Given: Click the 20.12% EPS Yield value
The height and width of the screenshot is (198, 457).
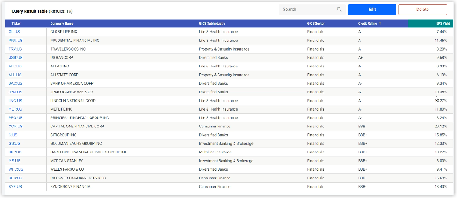Looking at the screenshot, I should pyautogui.click(x=441, y=127).
